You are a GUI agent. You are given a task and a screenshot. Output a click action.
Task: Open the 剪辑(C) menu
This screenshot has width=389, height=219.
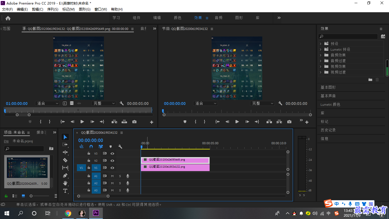tap(38, 9)
